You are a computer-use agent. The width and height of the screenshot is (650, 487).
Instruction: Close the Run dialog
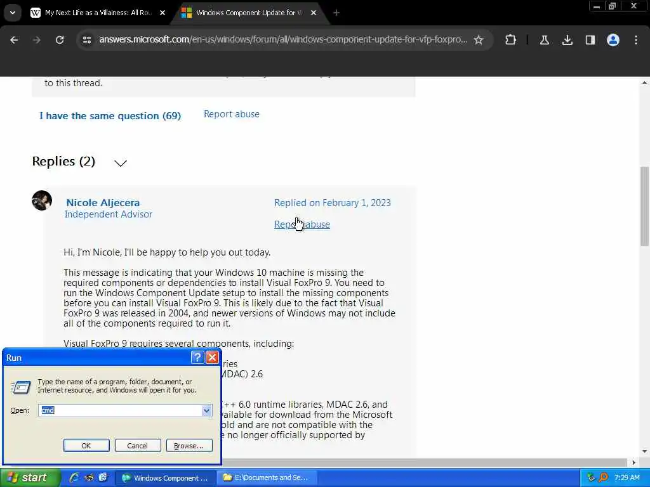(212, 358)
